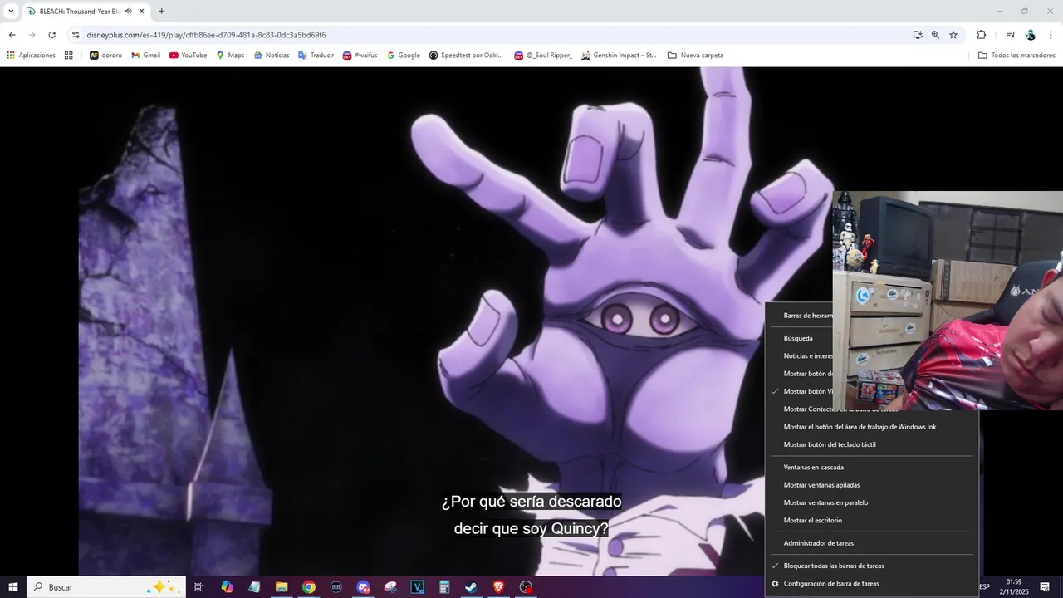Click the Buscar taskbar search box
Image resolution: width=1063 pixels, height=598 pixels.
(x=106, y=587)
